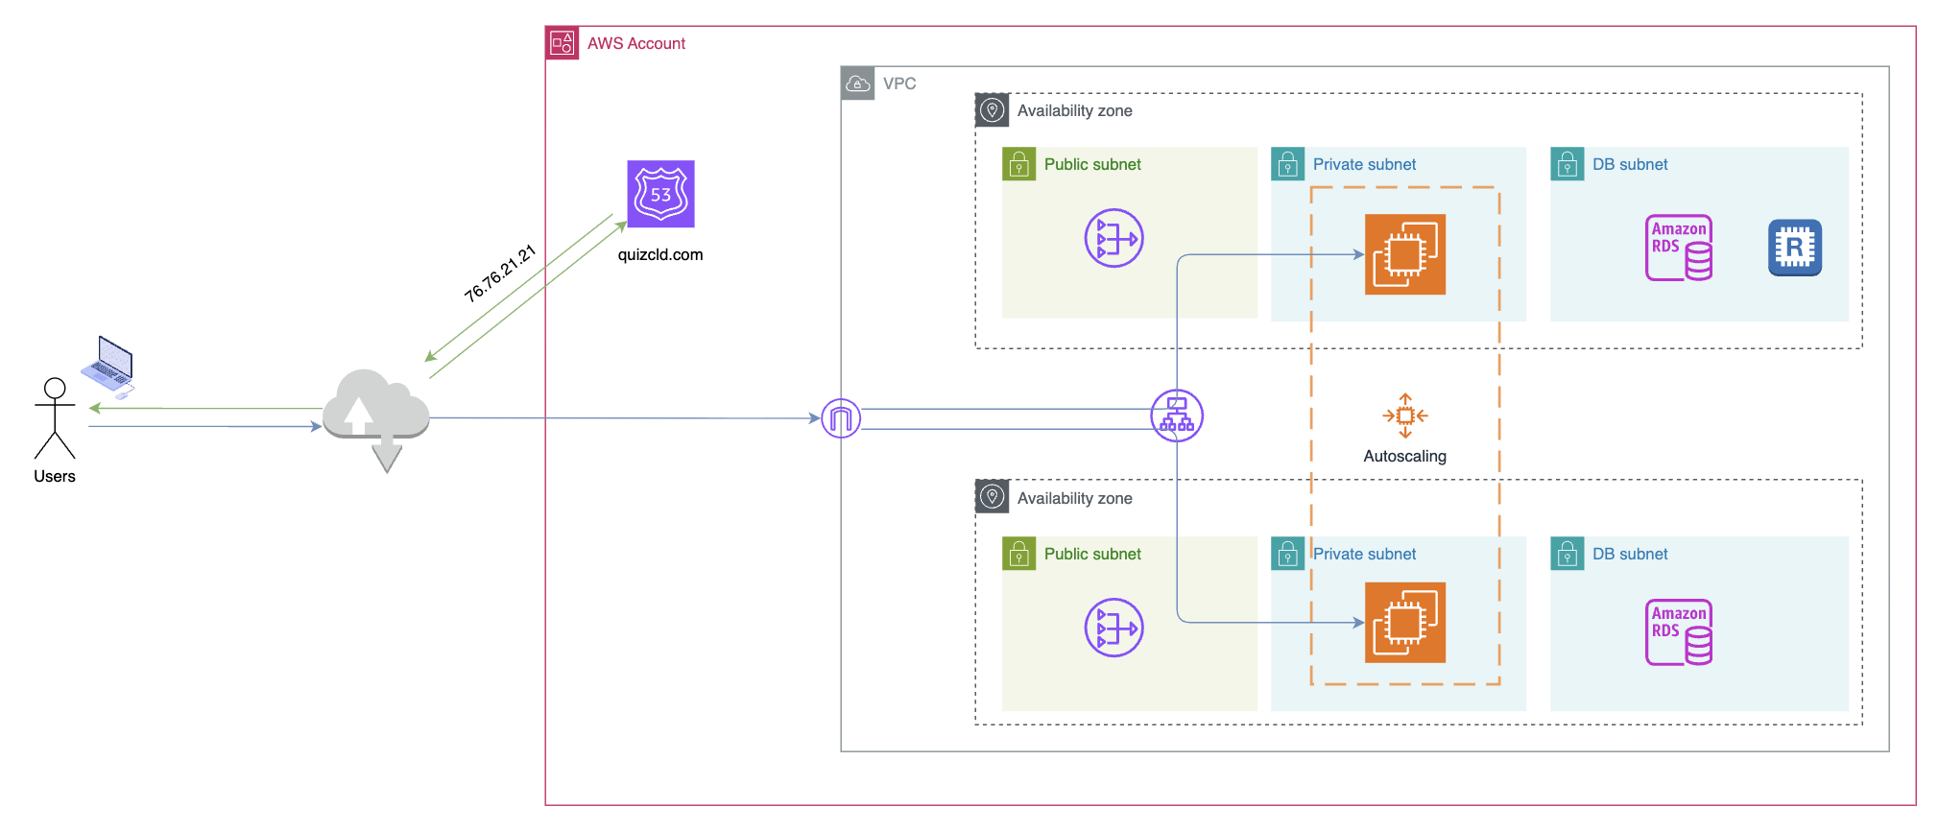Select the VPC cloud icon
This screenshot has height=831, width=1939.
point(857,83)
